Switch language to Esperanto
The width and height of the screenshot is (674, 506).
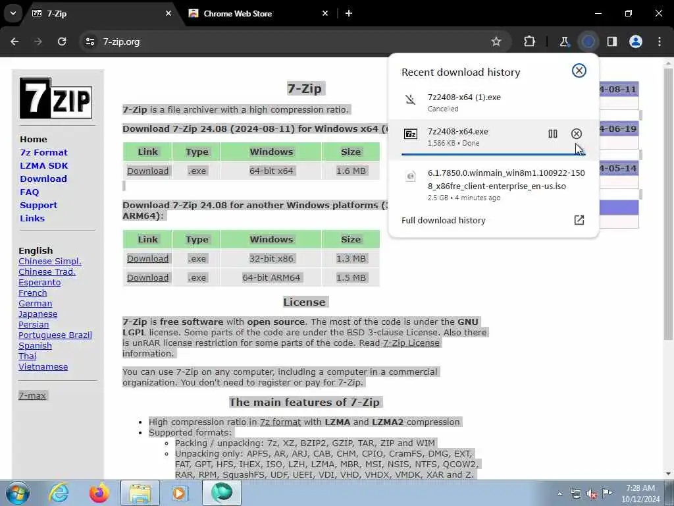point(39,282)
